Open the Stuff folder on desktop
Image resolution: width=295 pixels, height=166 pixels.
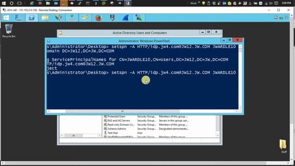(x=283, y=146)
